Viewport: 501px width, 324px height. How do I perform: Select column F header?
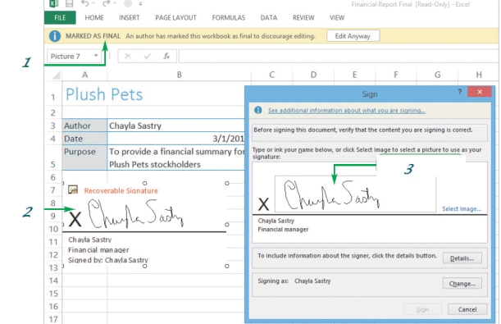click(x=395, y=75)
